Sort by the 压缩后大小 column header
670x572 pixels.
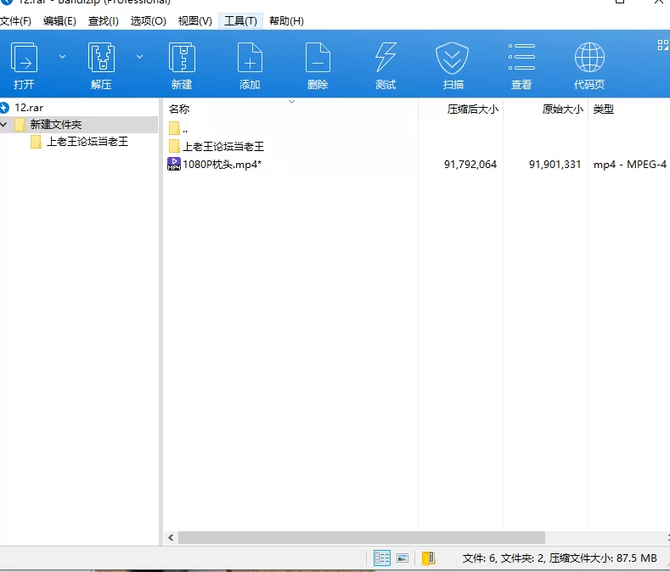click(472, 109)
